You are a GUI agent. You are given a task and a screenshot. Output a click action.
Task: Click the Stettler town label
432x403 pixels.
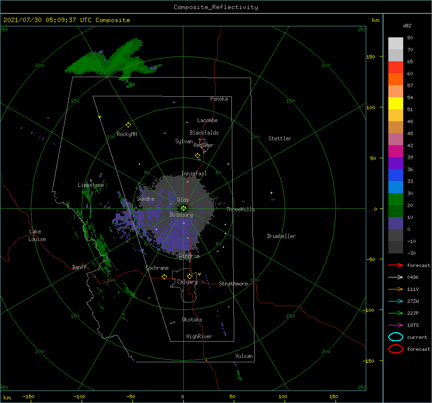[280, 138]
